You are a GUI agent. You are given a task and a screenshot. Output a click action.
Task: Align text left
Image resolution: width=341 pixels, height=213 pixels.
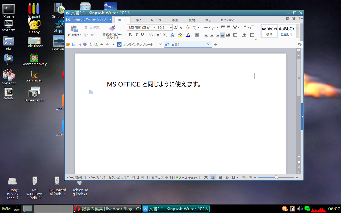(206, 35)
